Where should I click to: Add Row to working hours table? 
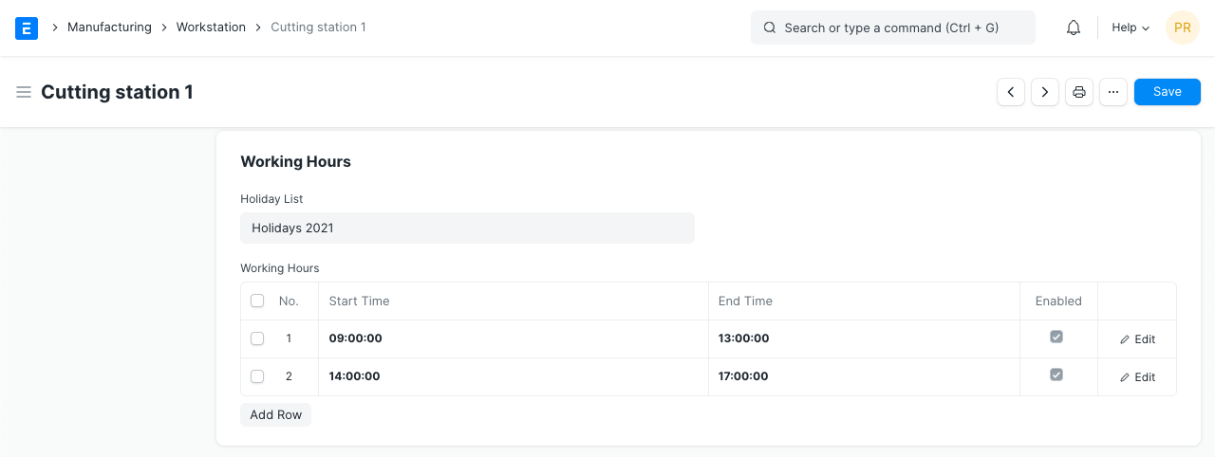275,415
